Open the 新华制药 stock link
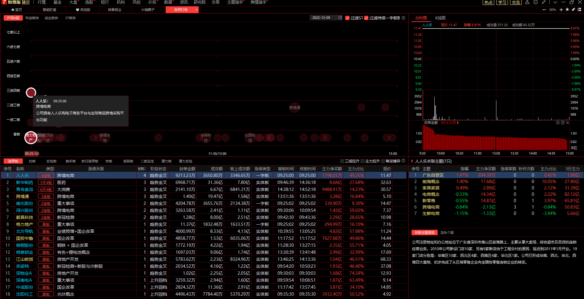The image size is (584, 299). tap(25, 182)
